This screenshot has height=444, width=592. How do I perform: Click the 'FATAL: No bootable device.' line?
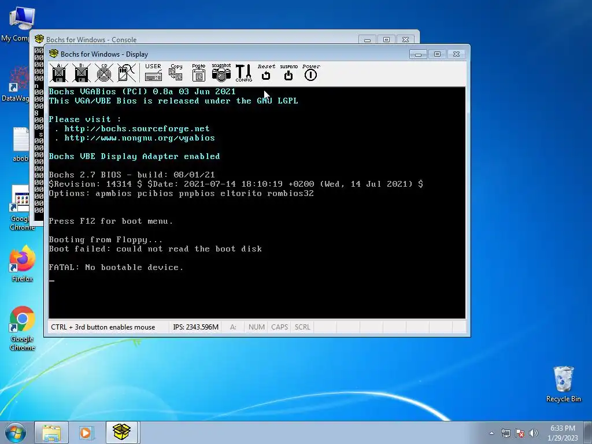(116, 267)
